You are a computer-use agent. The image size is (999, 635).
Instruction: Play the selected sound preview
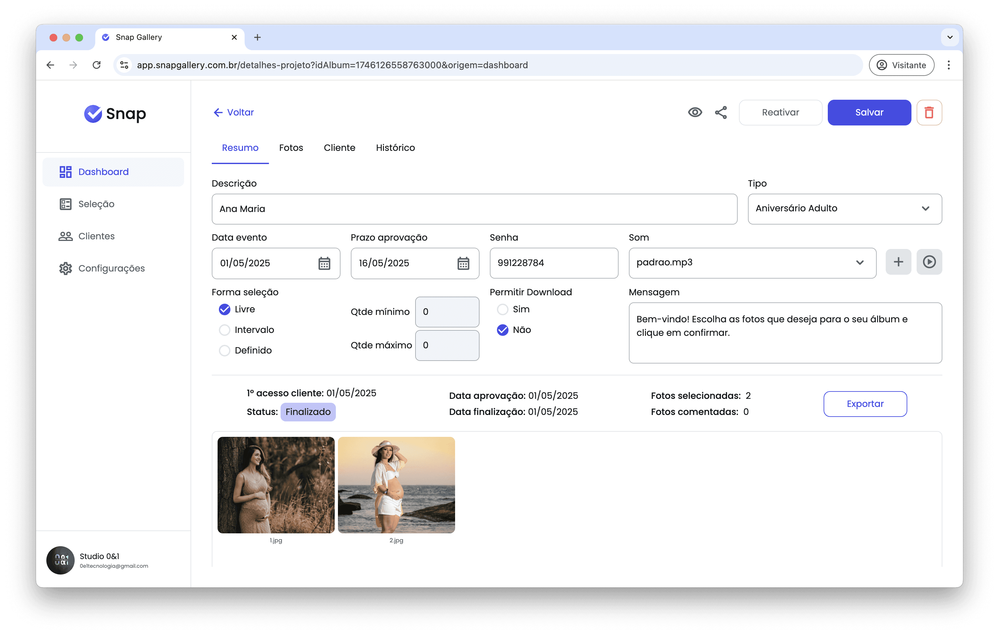(x=929, y=262)
